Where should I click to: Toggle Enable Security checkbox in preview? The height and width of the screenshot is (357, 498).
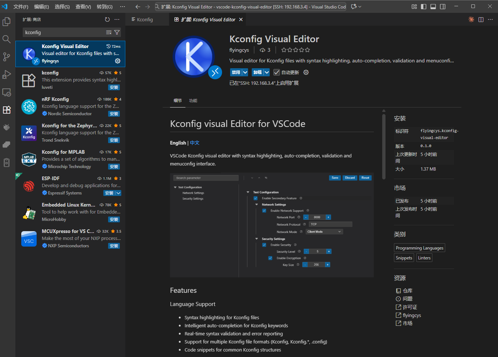pyautogui.click(x=264, y=245)
